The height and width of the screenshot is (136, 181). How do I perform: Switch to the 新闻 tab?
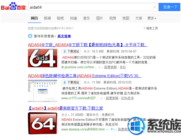click(47, 18)
